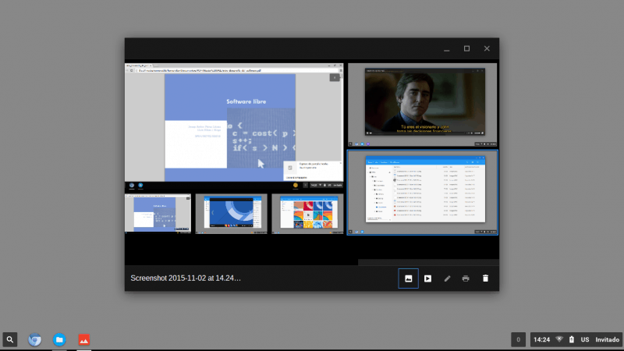Open the blue circle wallpaper thumbnail
The height and width of the screenshot is (351, 624).
pyautogui.click(x=231, y=214)
